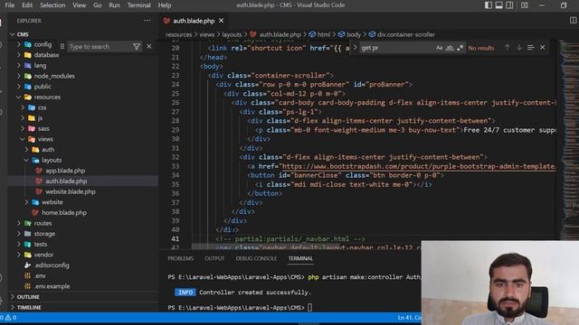Close the explorer Type to search box
579x325 pixels.
[148, 46]
